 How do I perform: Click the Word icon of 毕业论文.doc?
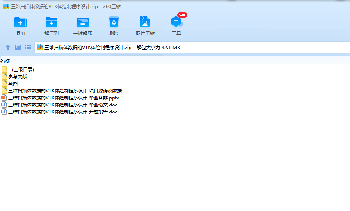tap(4, 105)
